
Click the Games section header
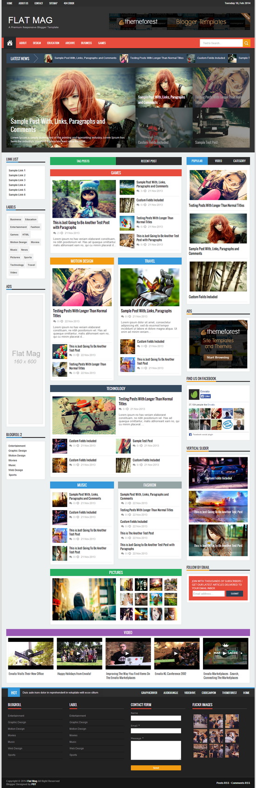(x=116, y=173)
